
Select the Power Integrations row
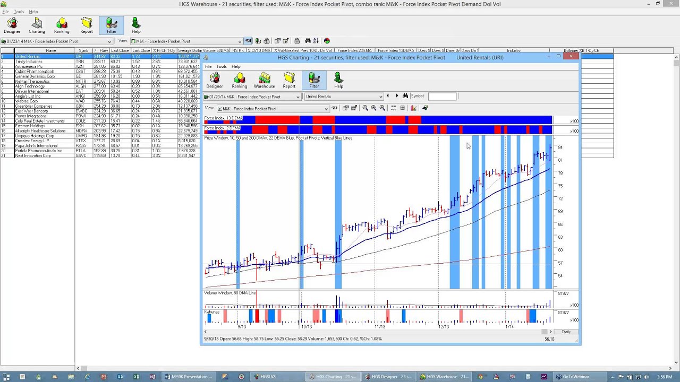click(x=100, y=116)
